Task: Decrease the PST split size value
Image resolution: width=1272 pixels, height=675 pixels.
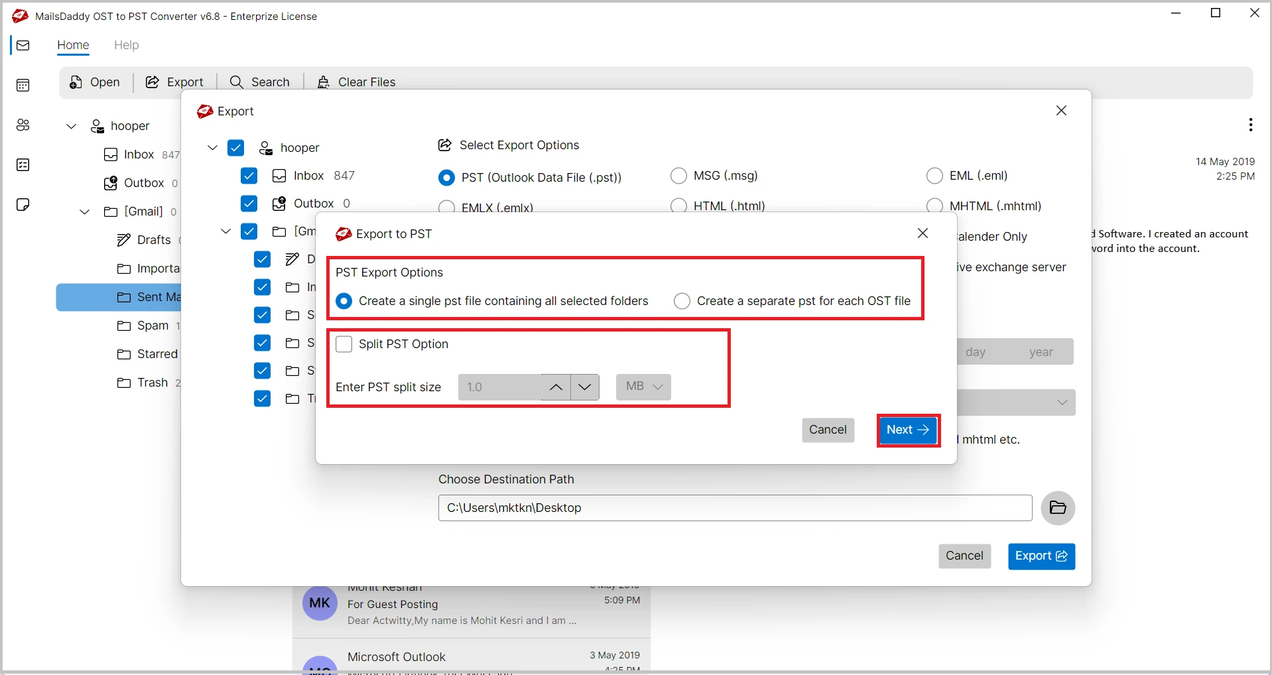Action: click(x=585, y=387)
